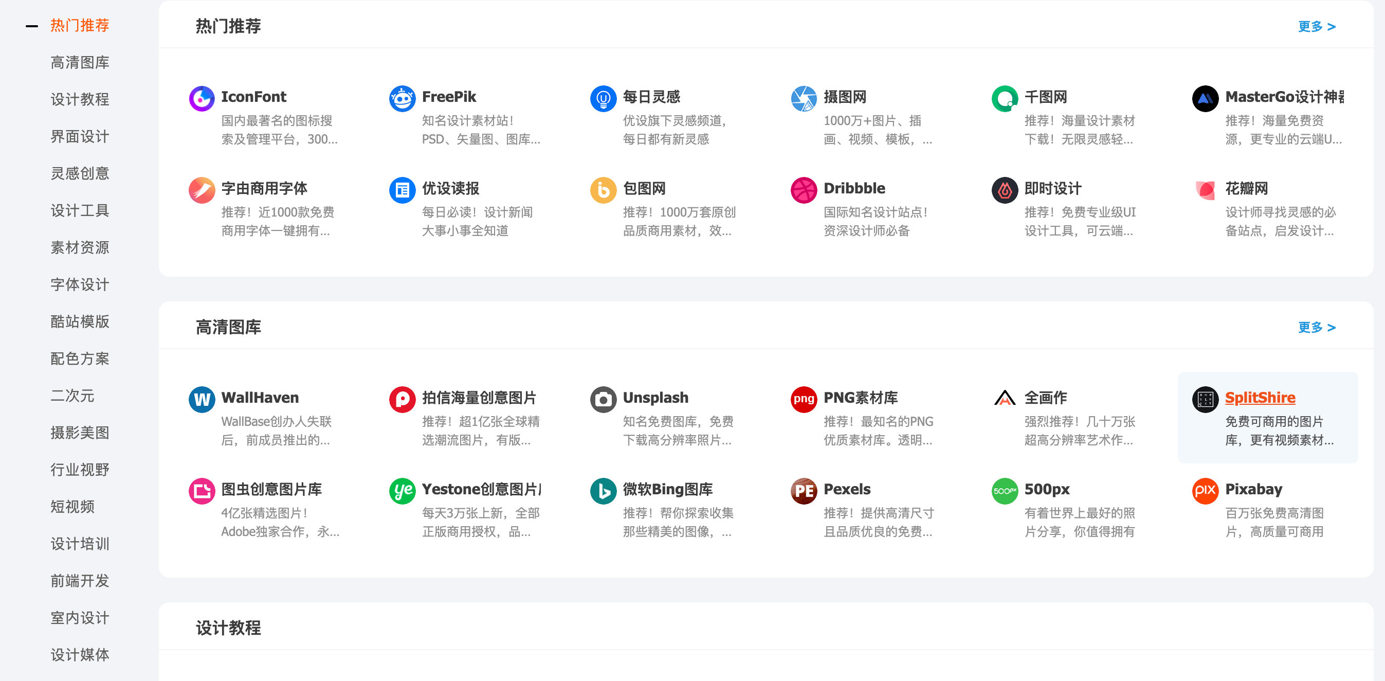Select the Unsplash camera icon
Image resolution: width=1385 pixels, height=681 pixels.
tap(603, 399)
